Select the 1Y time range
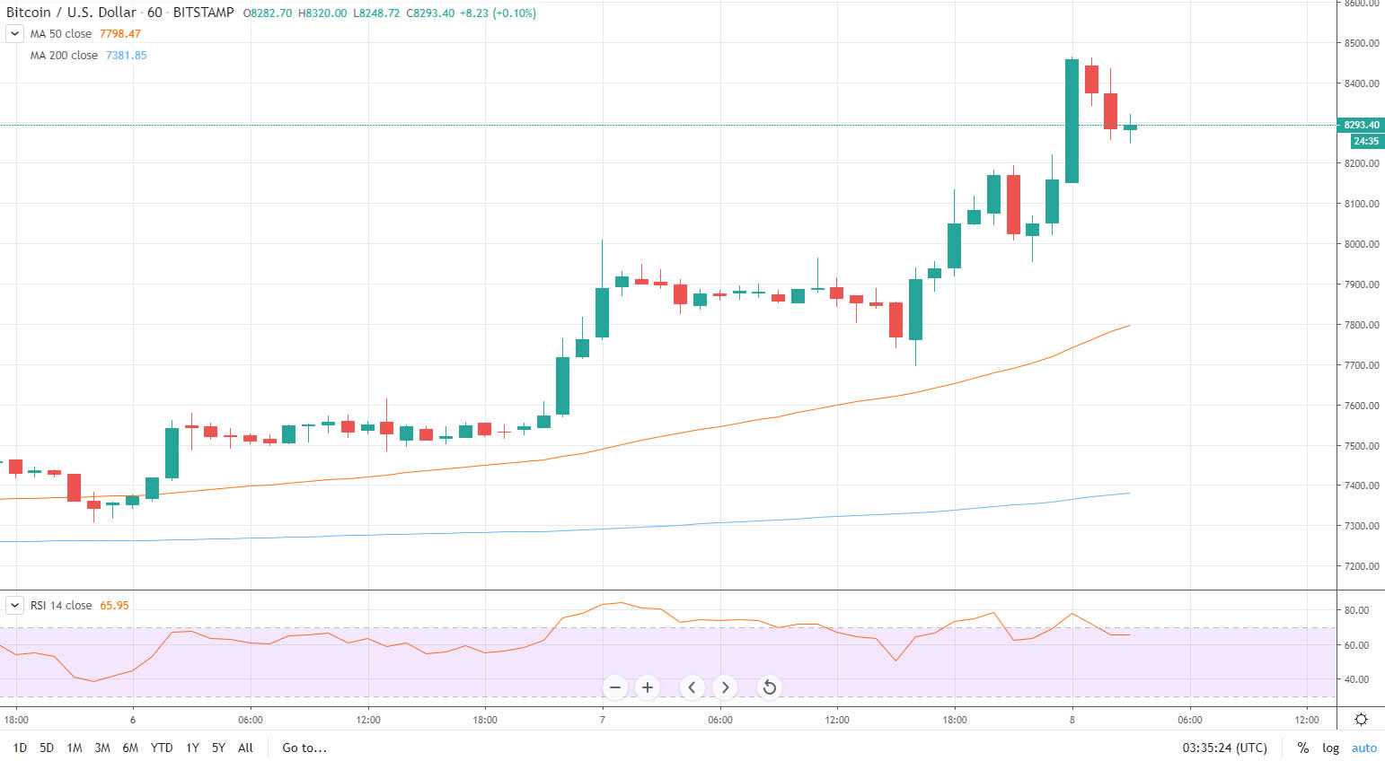 pos(192,748)
